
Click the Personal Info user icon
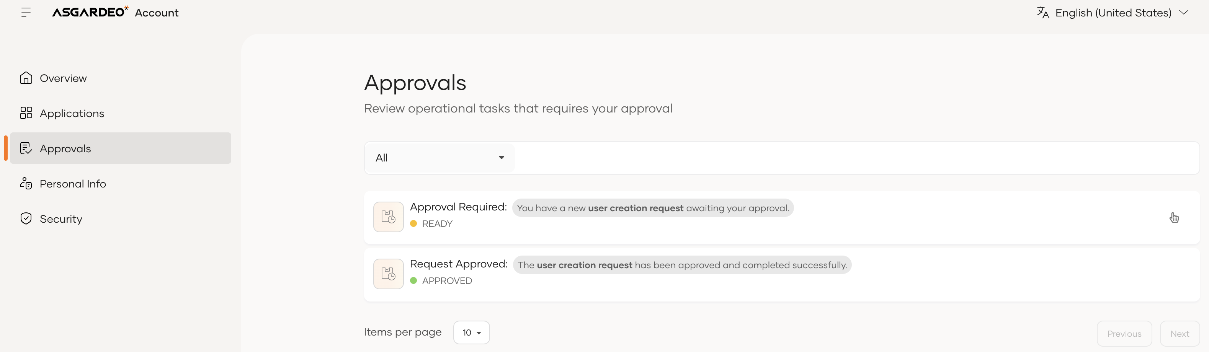26,184
